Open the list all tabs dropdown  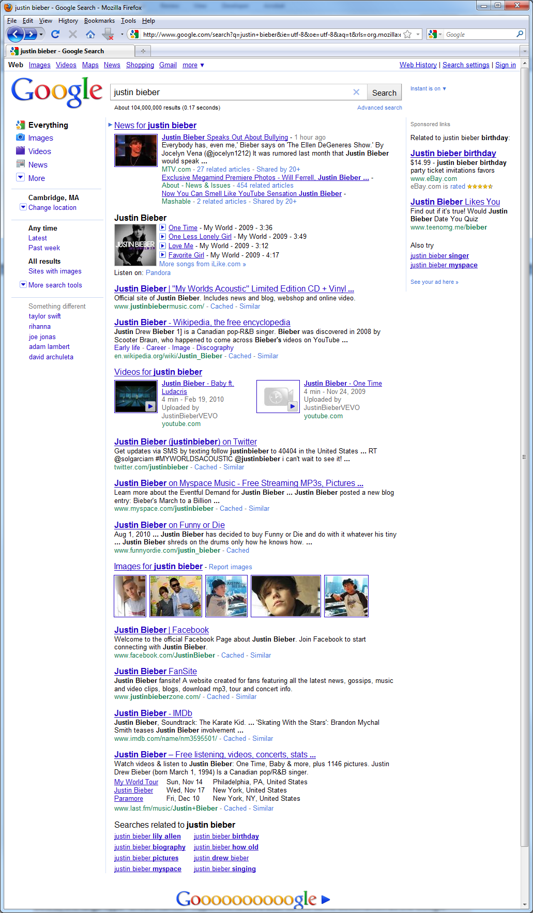(x=525, y=51)
